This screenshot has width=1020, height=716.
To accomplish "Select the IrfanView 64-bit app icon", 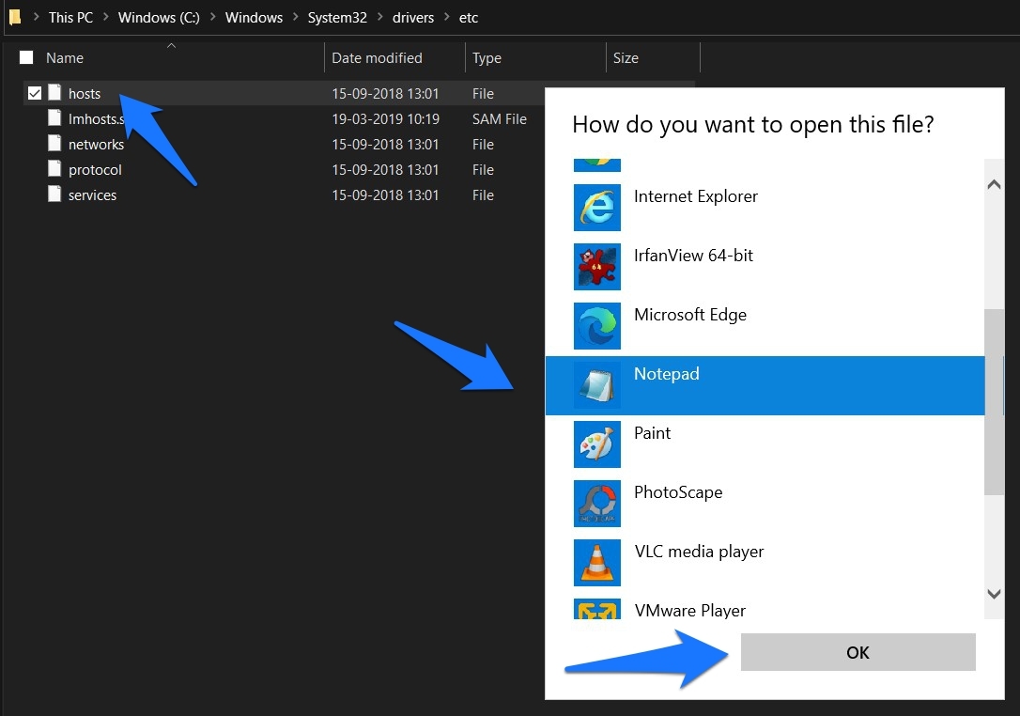I will [x=597, y=267].
